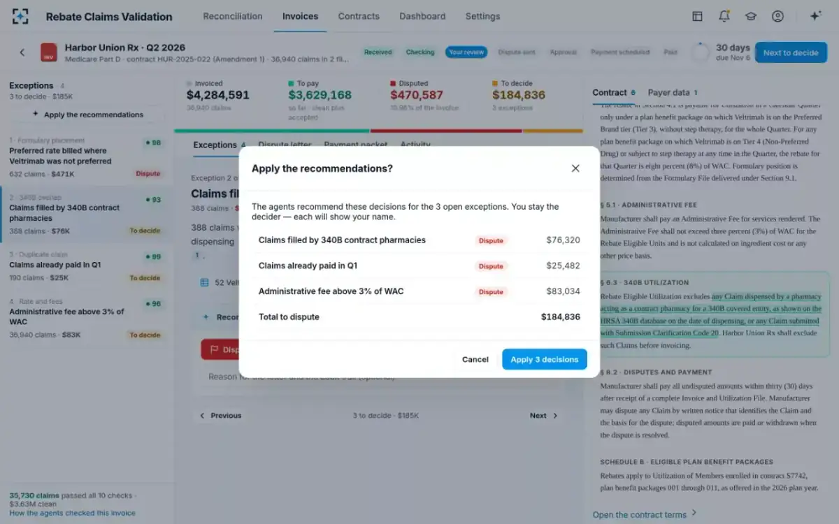The width and height of the screenshot is (839, 524).
Task: Click the 30 days progress ring
Action: tap(700, 52)
